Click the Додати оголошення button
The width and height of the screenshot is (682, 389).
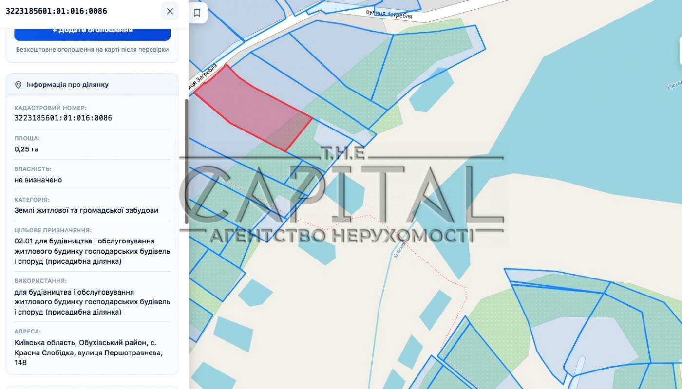(x=92, y=32)
